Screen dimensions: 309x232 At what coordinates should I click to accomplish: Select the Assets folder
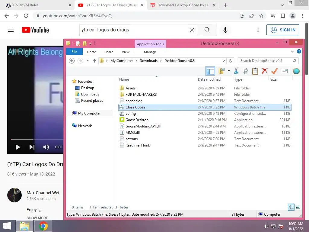(x=130, y=88)
